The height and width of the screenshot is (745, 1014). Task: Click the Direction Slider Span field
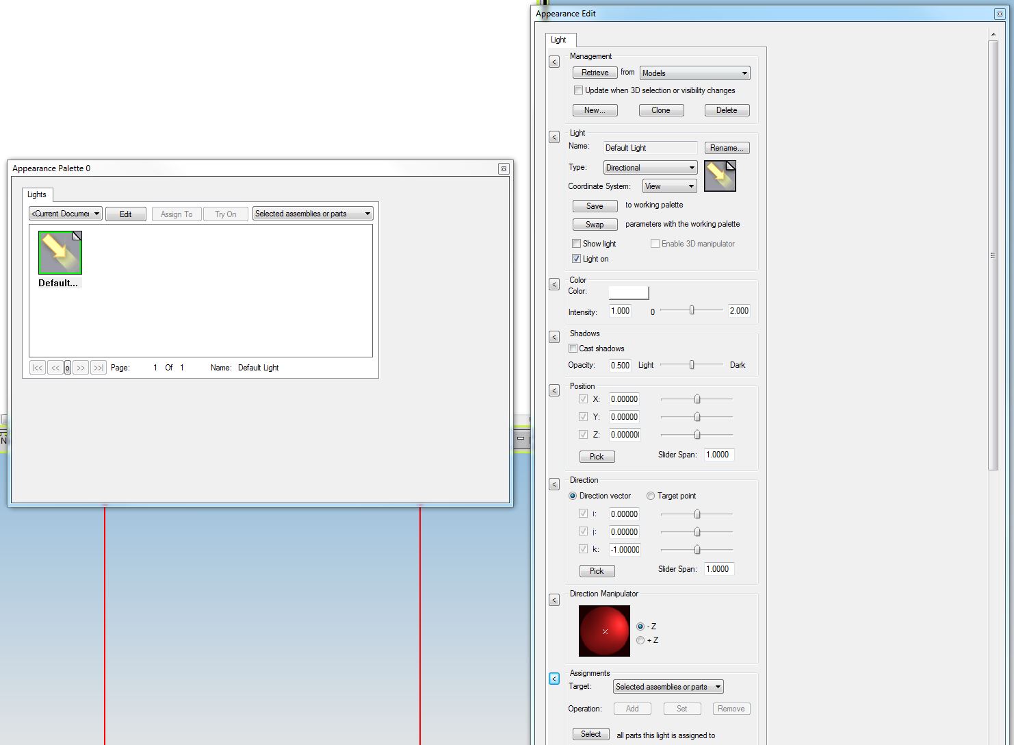coord(718,569)
